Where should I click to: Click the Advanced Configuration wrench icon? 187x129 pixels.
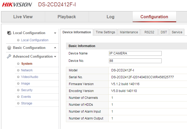(x=9, y=56)
